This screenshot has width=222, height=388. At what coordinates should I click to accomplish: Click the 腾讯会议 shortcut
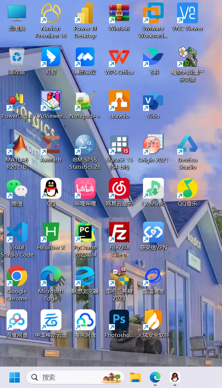85,57
